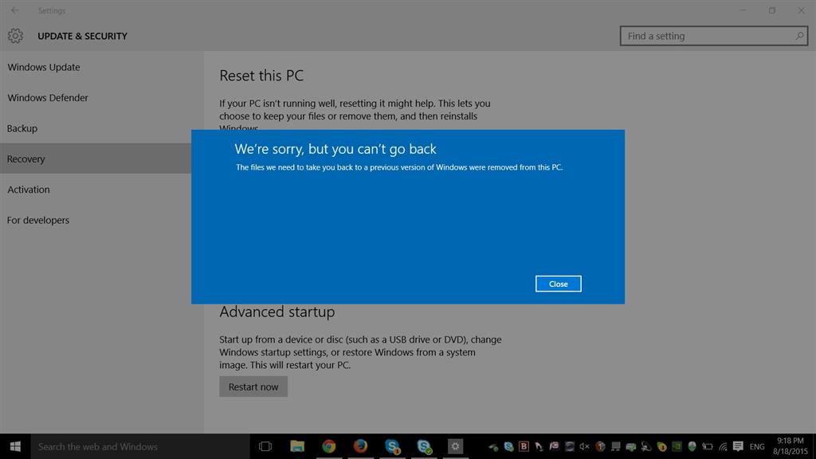Click the Settings gear taskbar button

[455, 446]
